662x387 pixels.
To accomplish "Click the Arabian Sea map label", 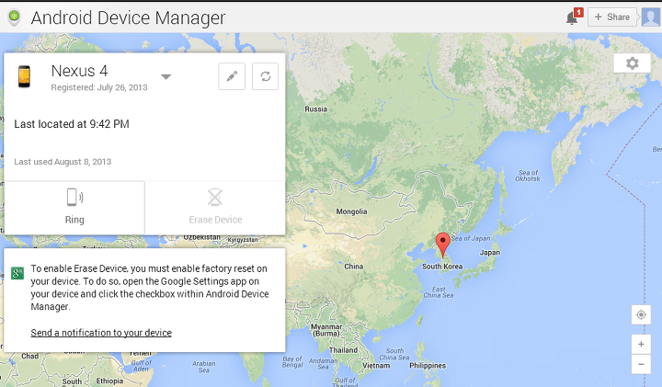I will [204, 367].
